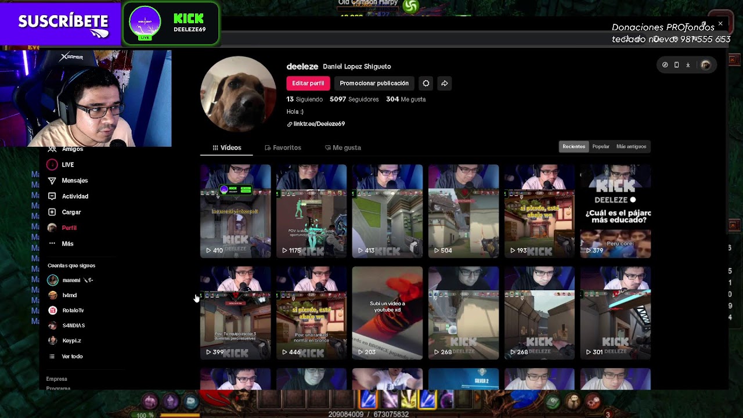Expand the Más options in the sidebar
Image resolution: width=743 pixels, height=418 pixels.
point(61,244)
